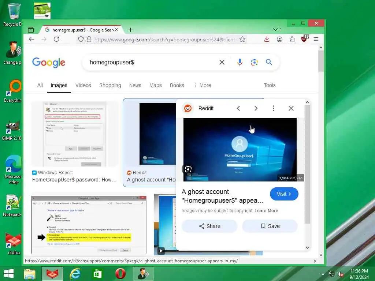This screenshot has width=375, height=281.
Task: Launch Opera from the taskbar
Action: click(x=120, y=274)
